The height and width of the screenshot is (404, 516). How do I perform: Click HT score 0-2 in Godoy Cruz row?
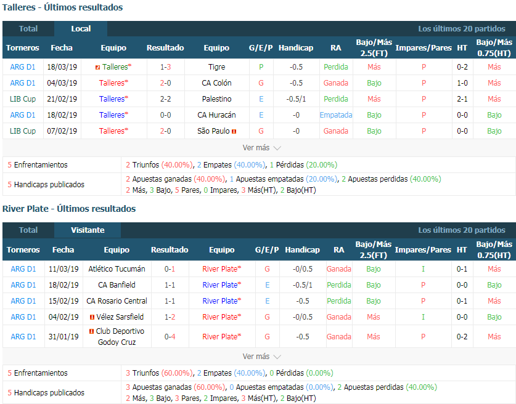click(x=462, y=337)
